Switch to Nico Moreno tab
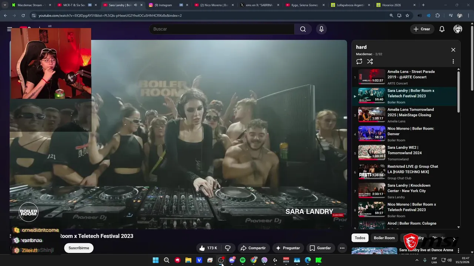The width and height of the screenshot is (474, 266). (214, 5)
